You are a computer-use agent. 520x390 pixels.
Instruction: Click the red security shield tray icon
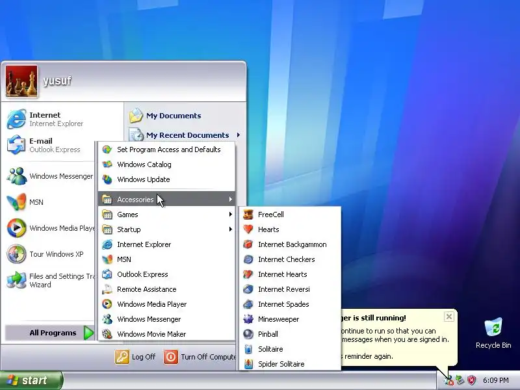471,380
